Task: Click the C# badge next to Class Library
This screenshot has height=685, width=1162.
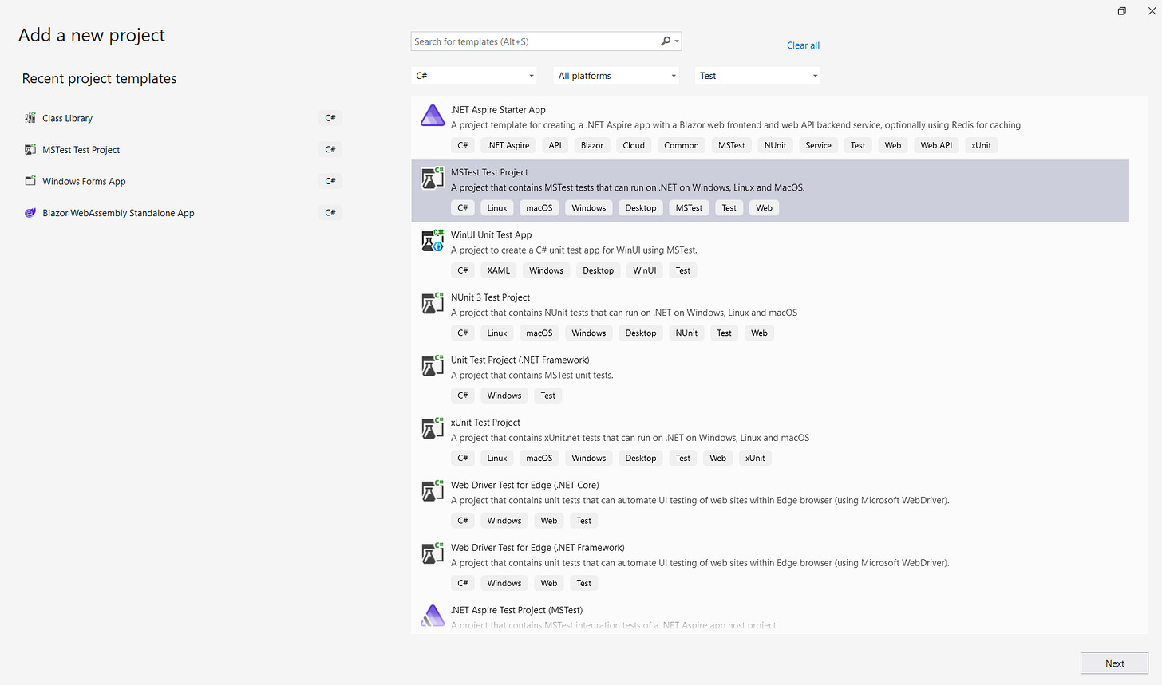Action: click(x=330, y=118)
